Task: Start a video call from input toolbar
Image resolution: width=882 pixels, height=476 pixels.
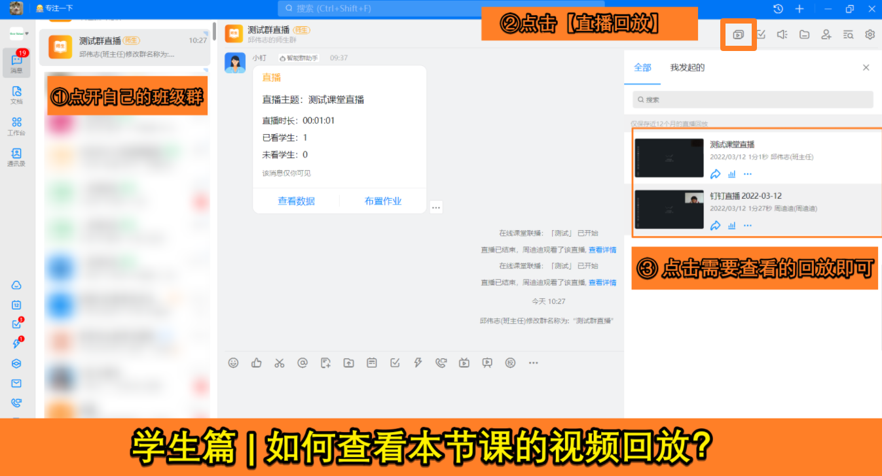Action: pyautogui.click(x=441, y=363)
